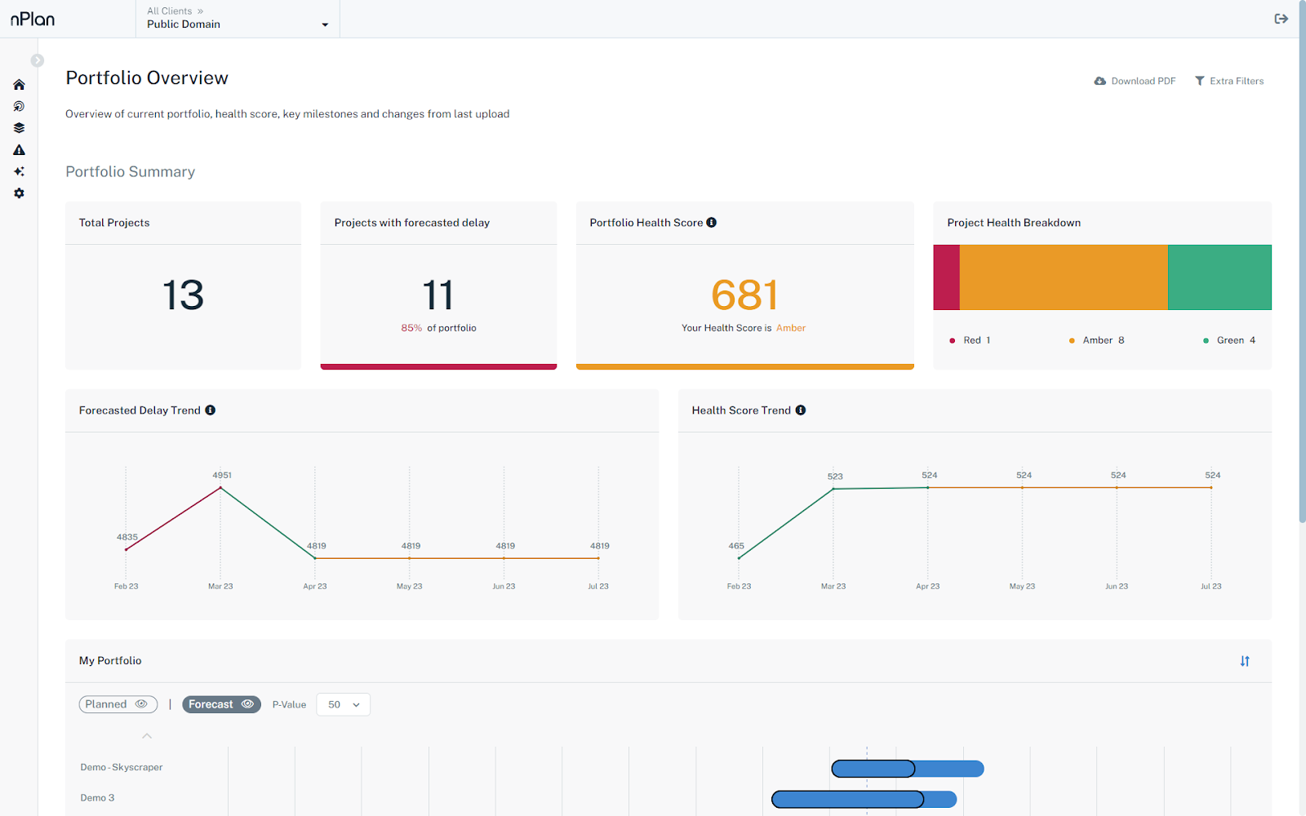The image size is (1306, 816).
Task: Click Download PDF
Action: pyautogui.click(x=1135, y=81)
